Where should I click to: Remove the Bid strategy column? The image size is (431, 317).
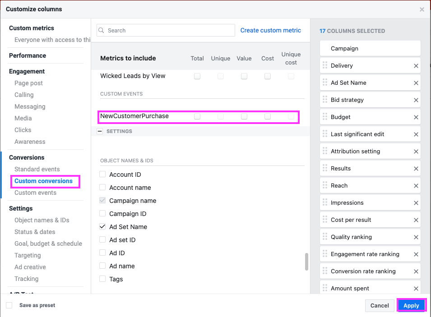(x=416, y=100)
